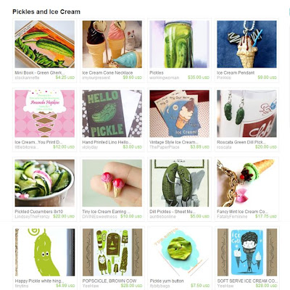Open the Green Gherkin mini book thumbnail
290x290 pixels.
pos(45,44)
